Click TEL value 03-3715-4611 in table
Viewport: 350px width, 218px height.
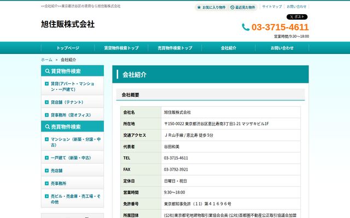point(176,158)
